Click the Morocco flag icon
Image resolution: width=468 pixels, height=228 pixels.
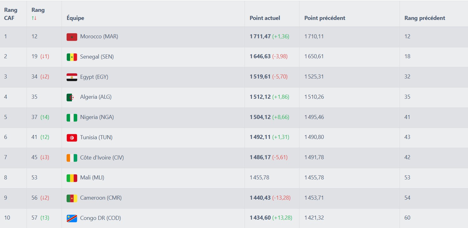(72, 37)
